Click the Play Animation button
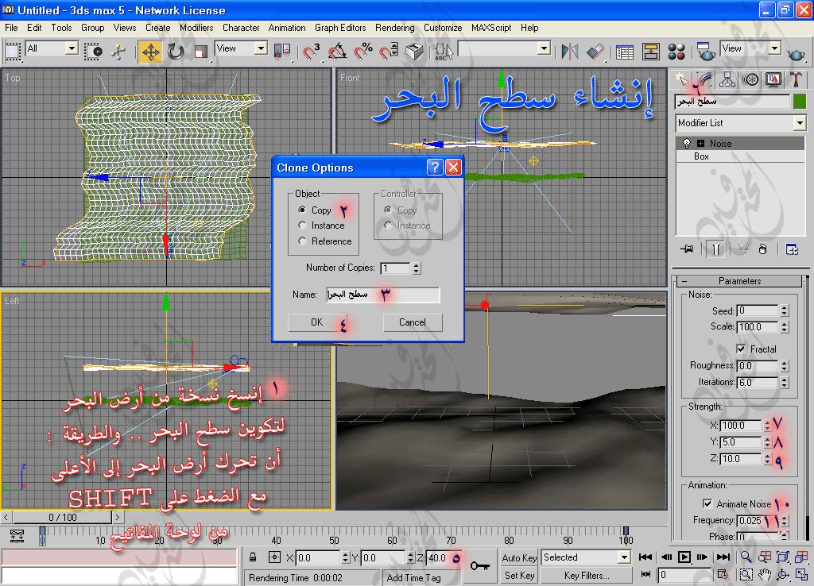The image size is (814, 586). pos(684,557)
